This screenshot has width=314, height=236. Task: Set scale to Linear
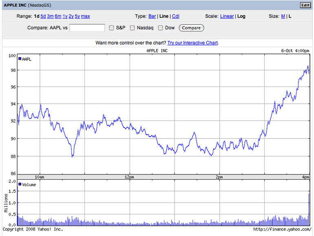click(227, 16)
